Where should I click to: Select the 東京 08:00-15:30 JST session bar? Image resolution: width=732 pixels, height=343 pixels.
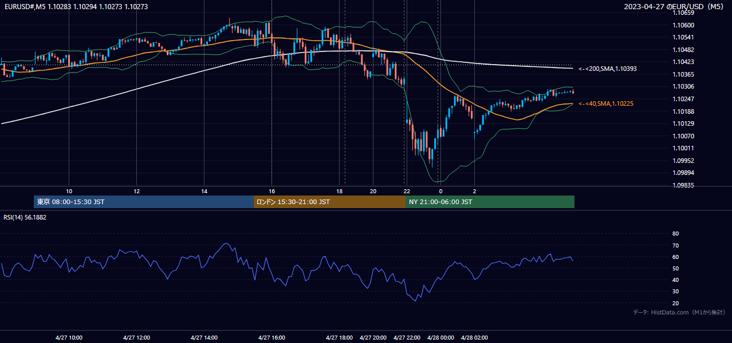(x=144, y=202)
